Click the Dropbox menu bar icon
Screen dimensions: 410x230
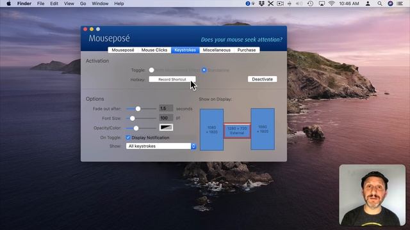coord(261,3)
